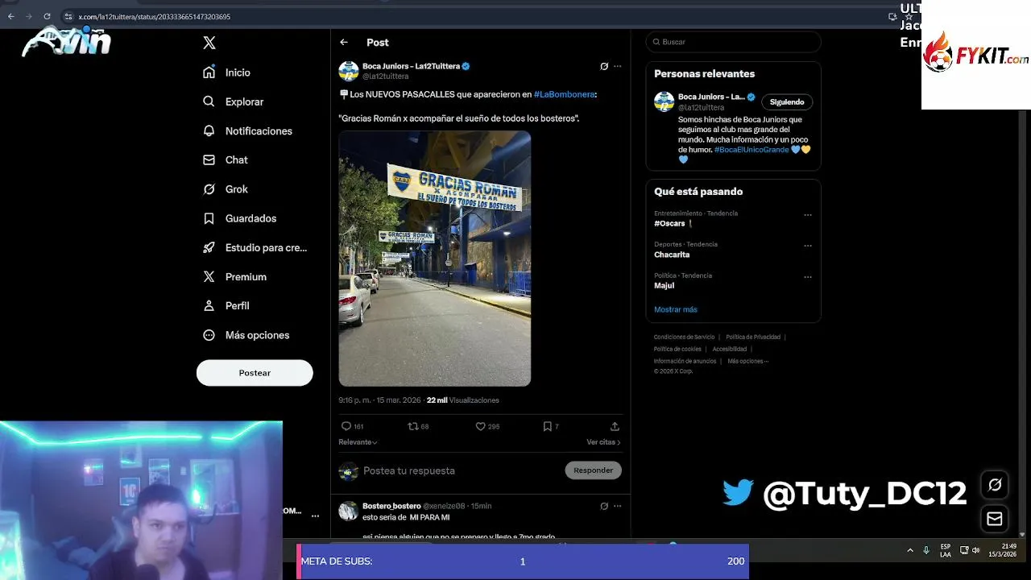Open Boca Juniors avatar in Personas relevantes
This screenshot has height=580, width=1031.
point(664,101)
